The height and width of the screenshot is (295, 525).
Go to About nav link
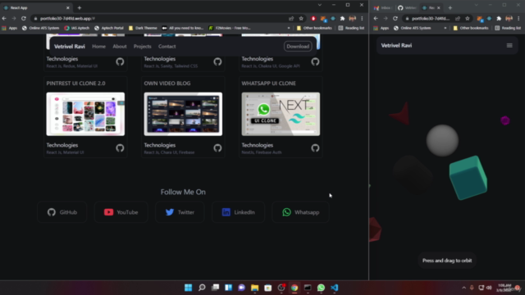pos(120,47)
